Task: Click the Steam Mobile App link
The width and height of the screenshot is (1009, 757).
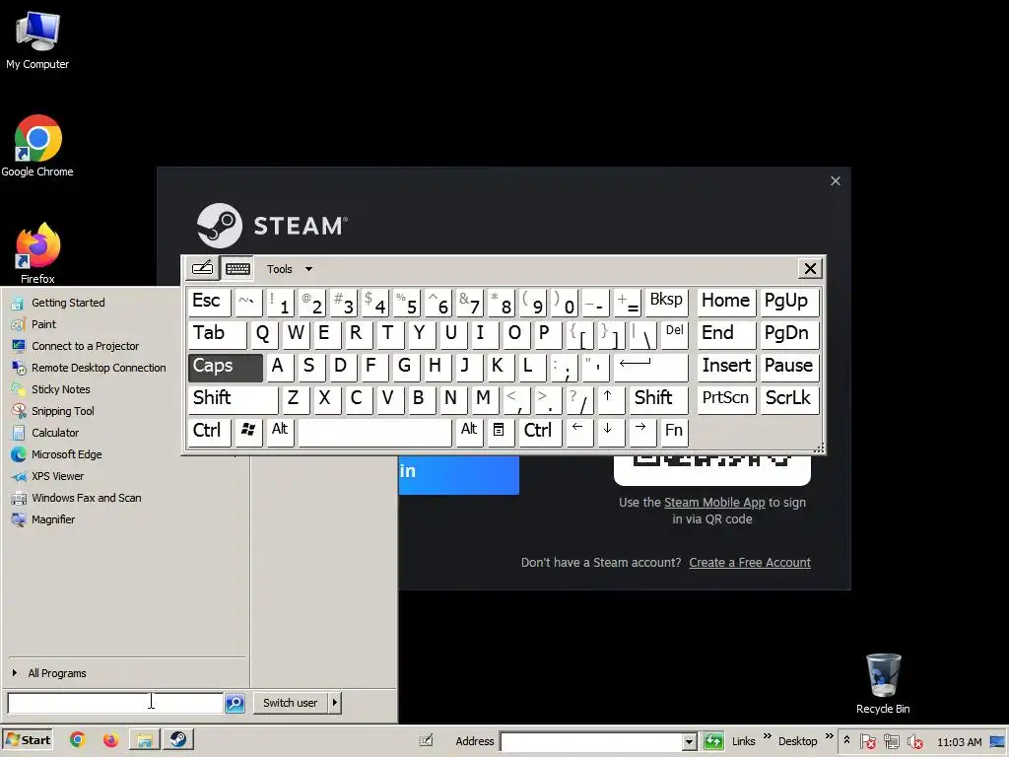Action: point(714,503)
